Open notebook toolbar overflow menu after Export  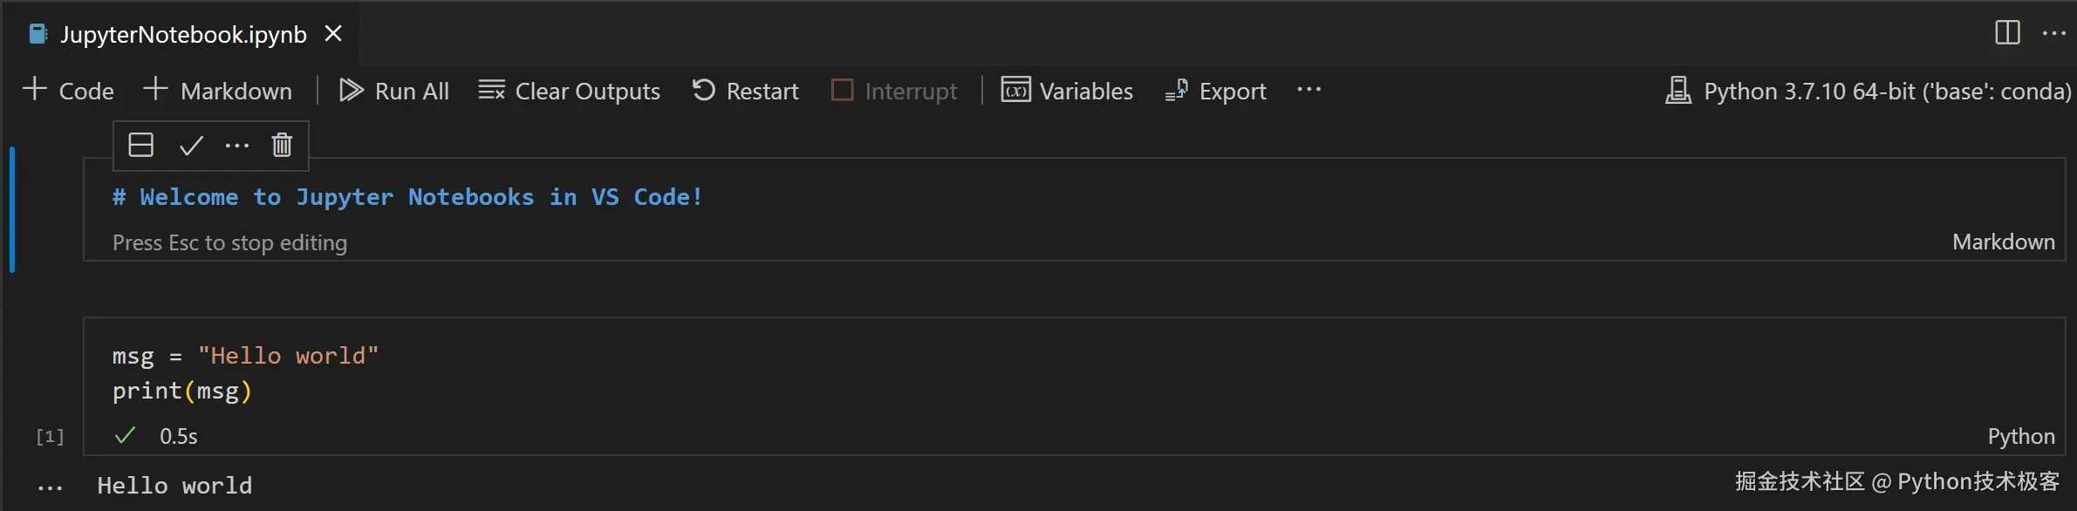click(1308, 90)
